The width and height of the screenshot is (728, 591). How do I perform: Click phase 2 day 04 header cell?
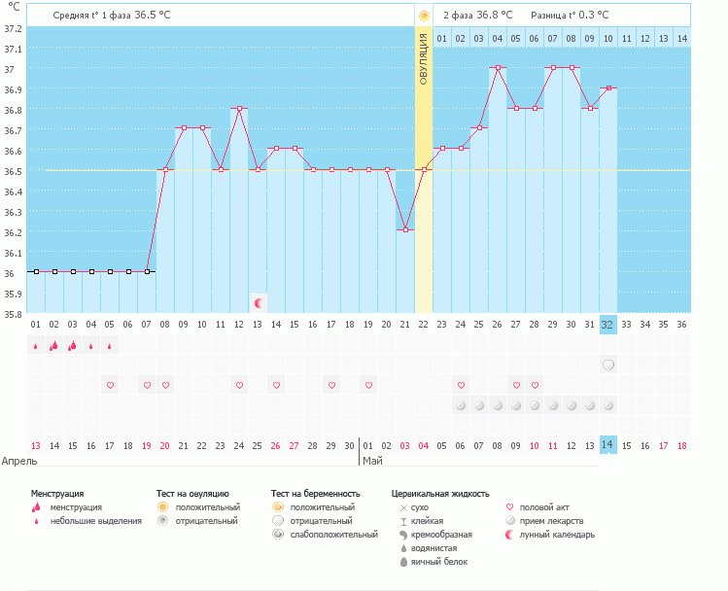coord(498,38)
